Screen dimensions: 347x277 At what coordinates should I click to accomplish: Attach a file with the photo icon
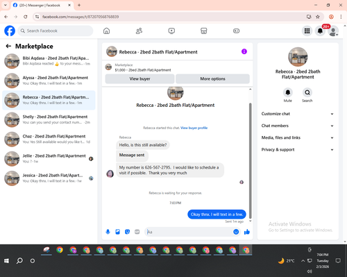(117, 232)
